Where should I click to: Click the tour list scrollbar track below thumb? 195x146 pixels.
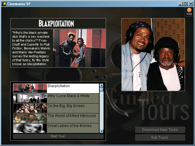point(101,110)
